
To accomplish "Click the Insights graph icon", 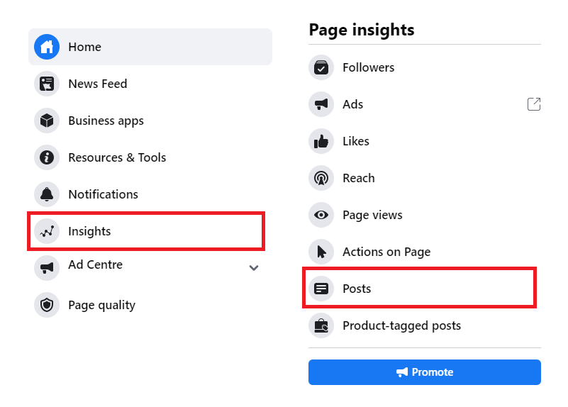I will point(47,231).
